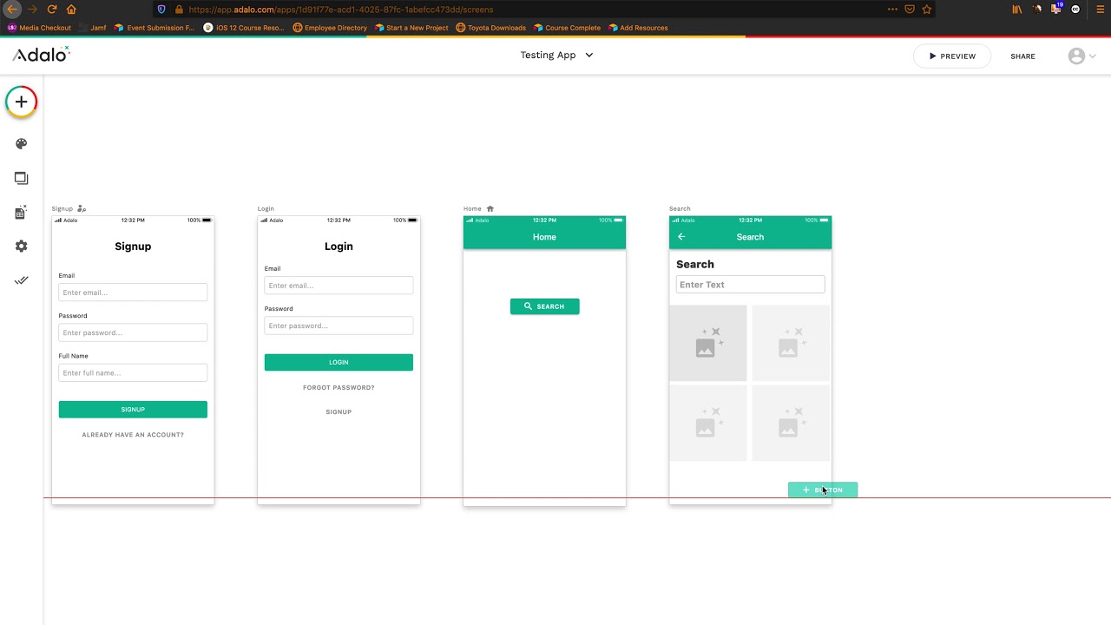
Task: Open the tracking protection shield icon
Action: (161, 10)
